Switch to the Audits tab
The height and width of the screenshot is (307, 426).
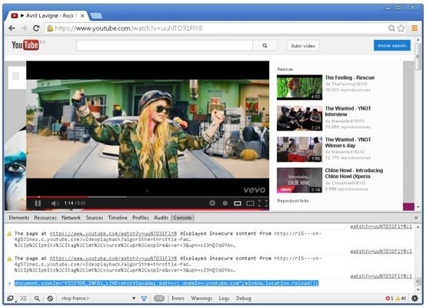pos(161,217)
